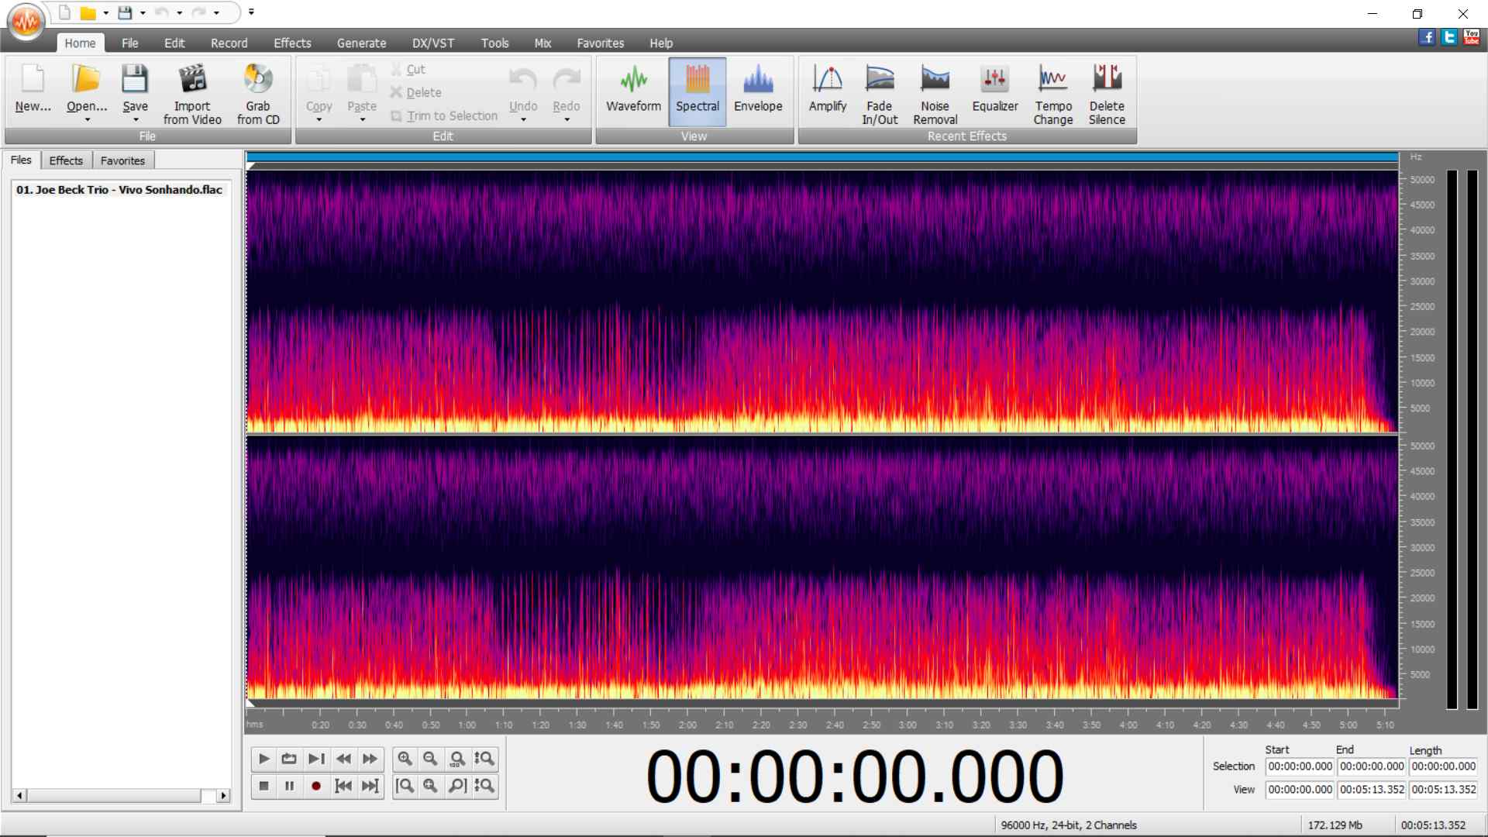The width and height of the screenshot is (1488, 837).
Task: Open the Effects menu tab
Action: (x=292, y=43)
